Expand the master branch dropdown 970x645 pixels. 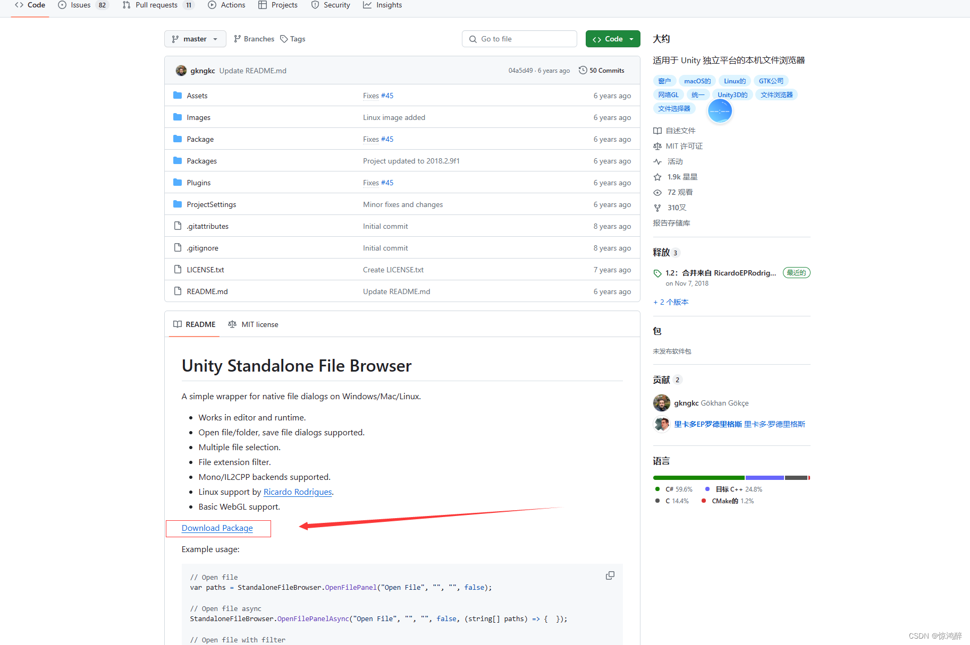point(195,39)
